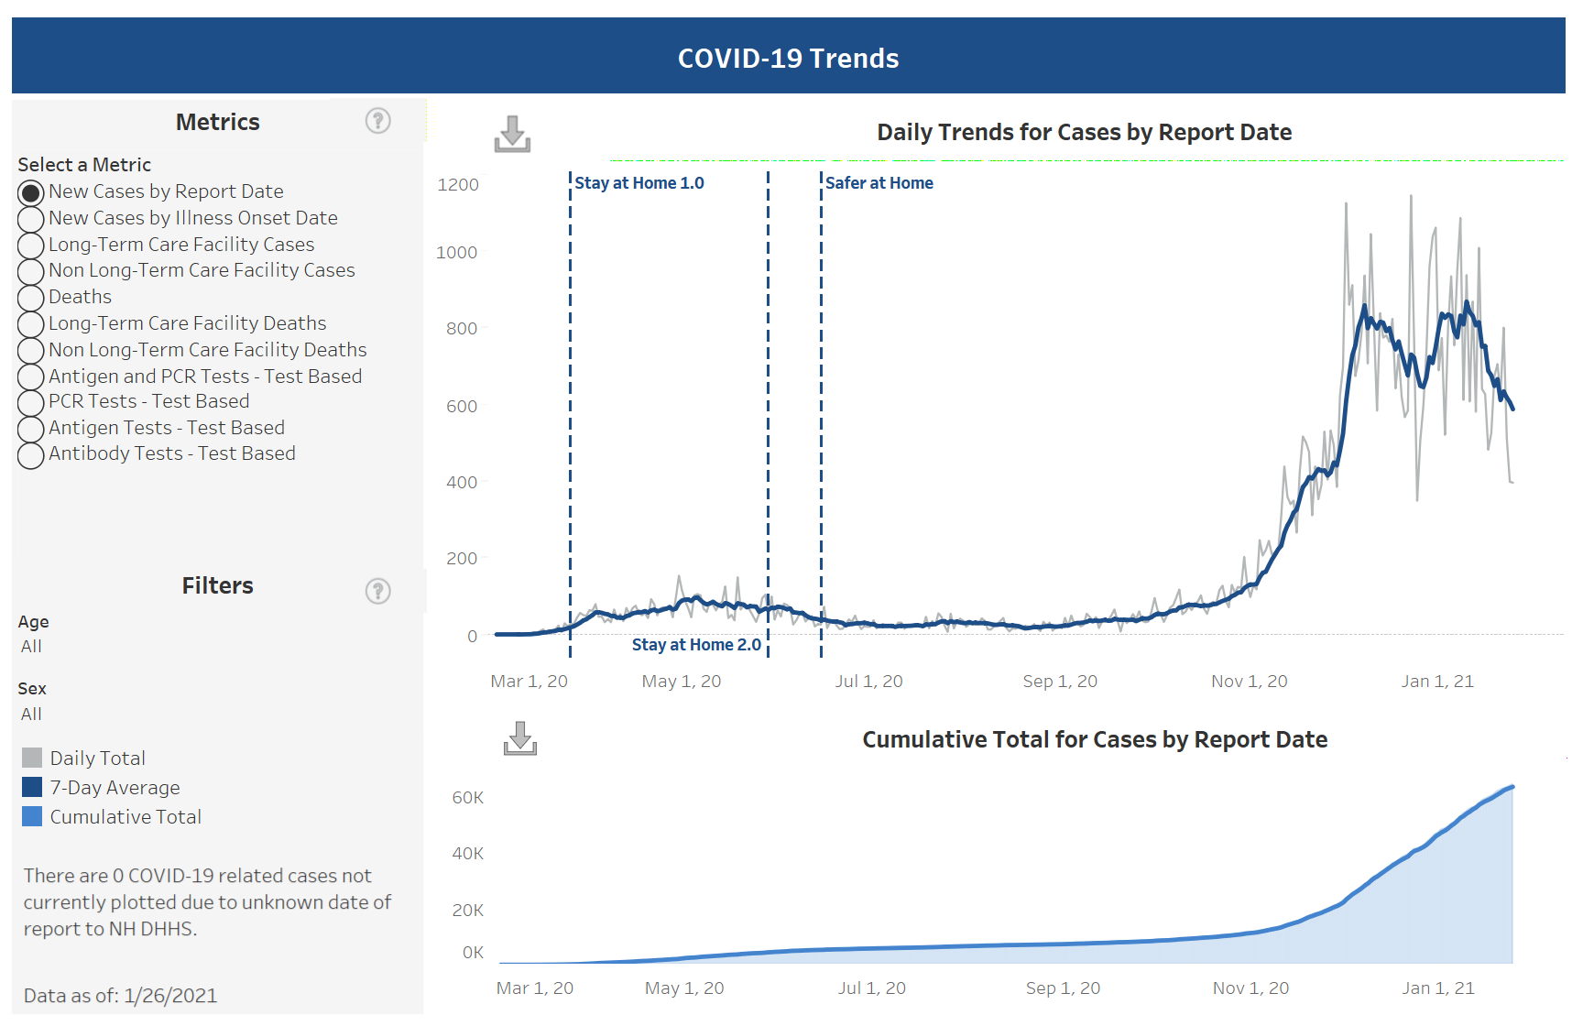Click the Stay at Home 1.0 marker label
1583x1026 pixels.
(x=639, y=183)
